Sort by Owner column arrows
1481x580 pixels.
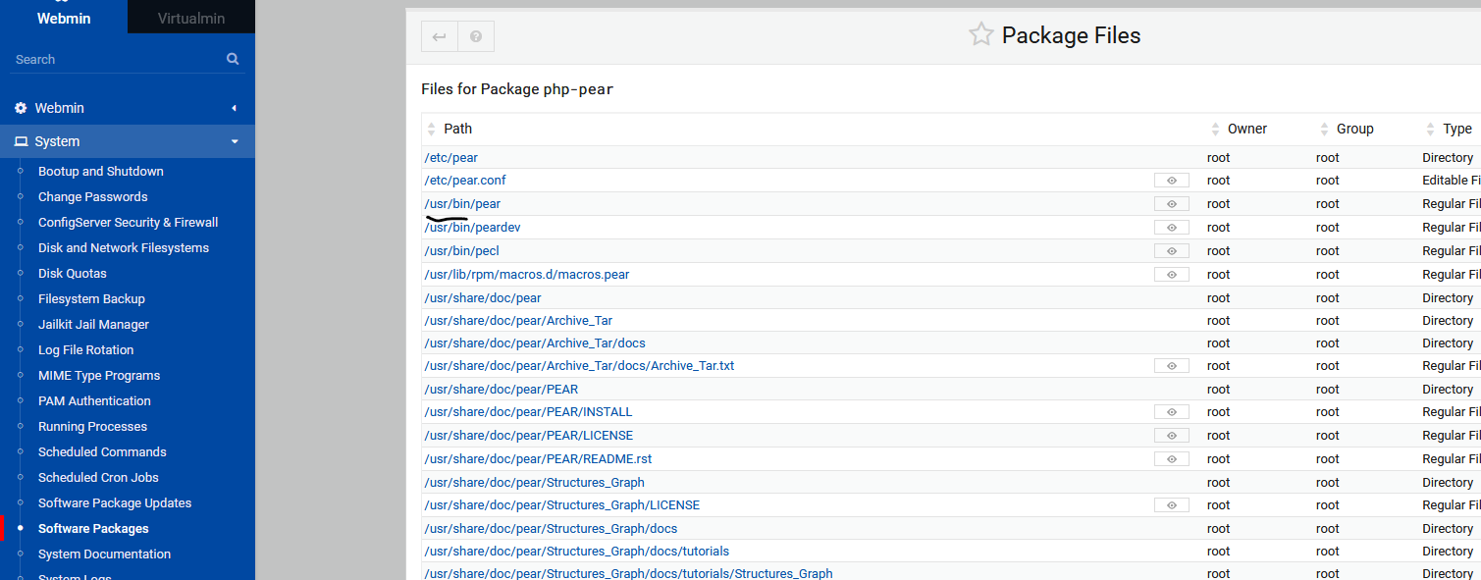click(x=1215, y=129)
